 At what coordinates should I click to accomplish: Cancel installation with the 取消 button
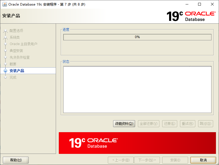pyautogui.click(x=203, y=160)
